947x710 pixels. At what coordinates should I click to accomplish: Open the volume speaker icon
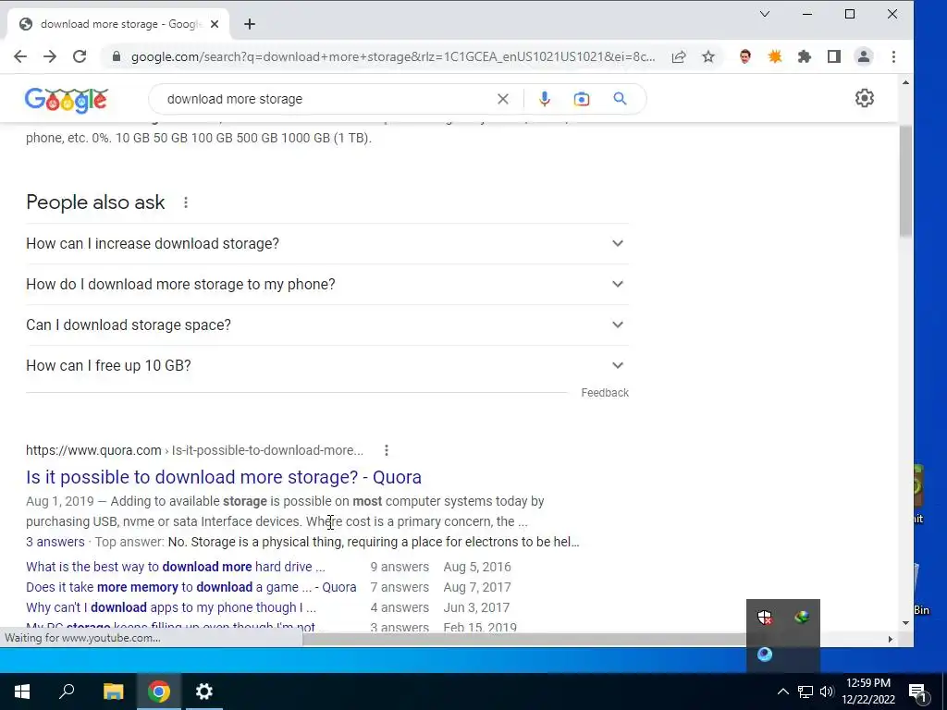tap(827, 692)
